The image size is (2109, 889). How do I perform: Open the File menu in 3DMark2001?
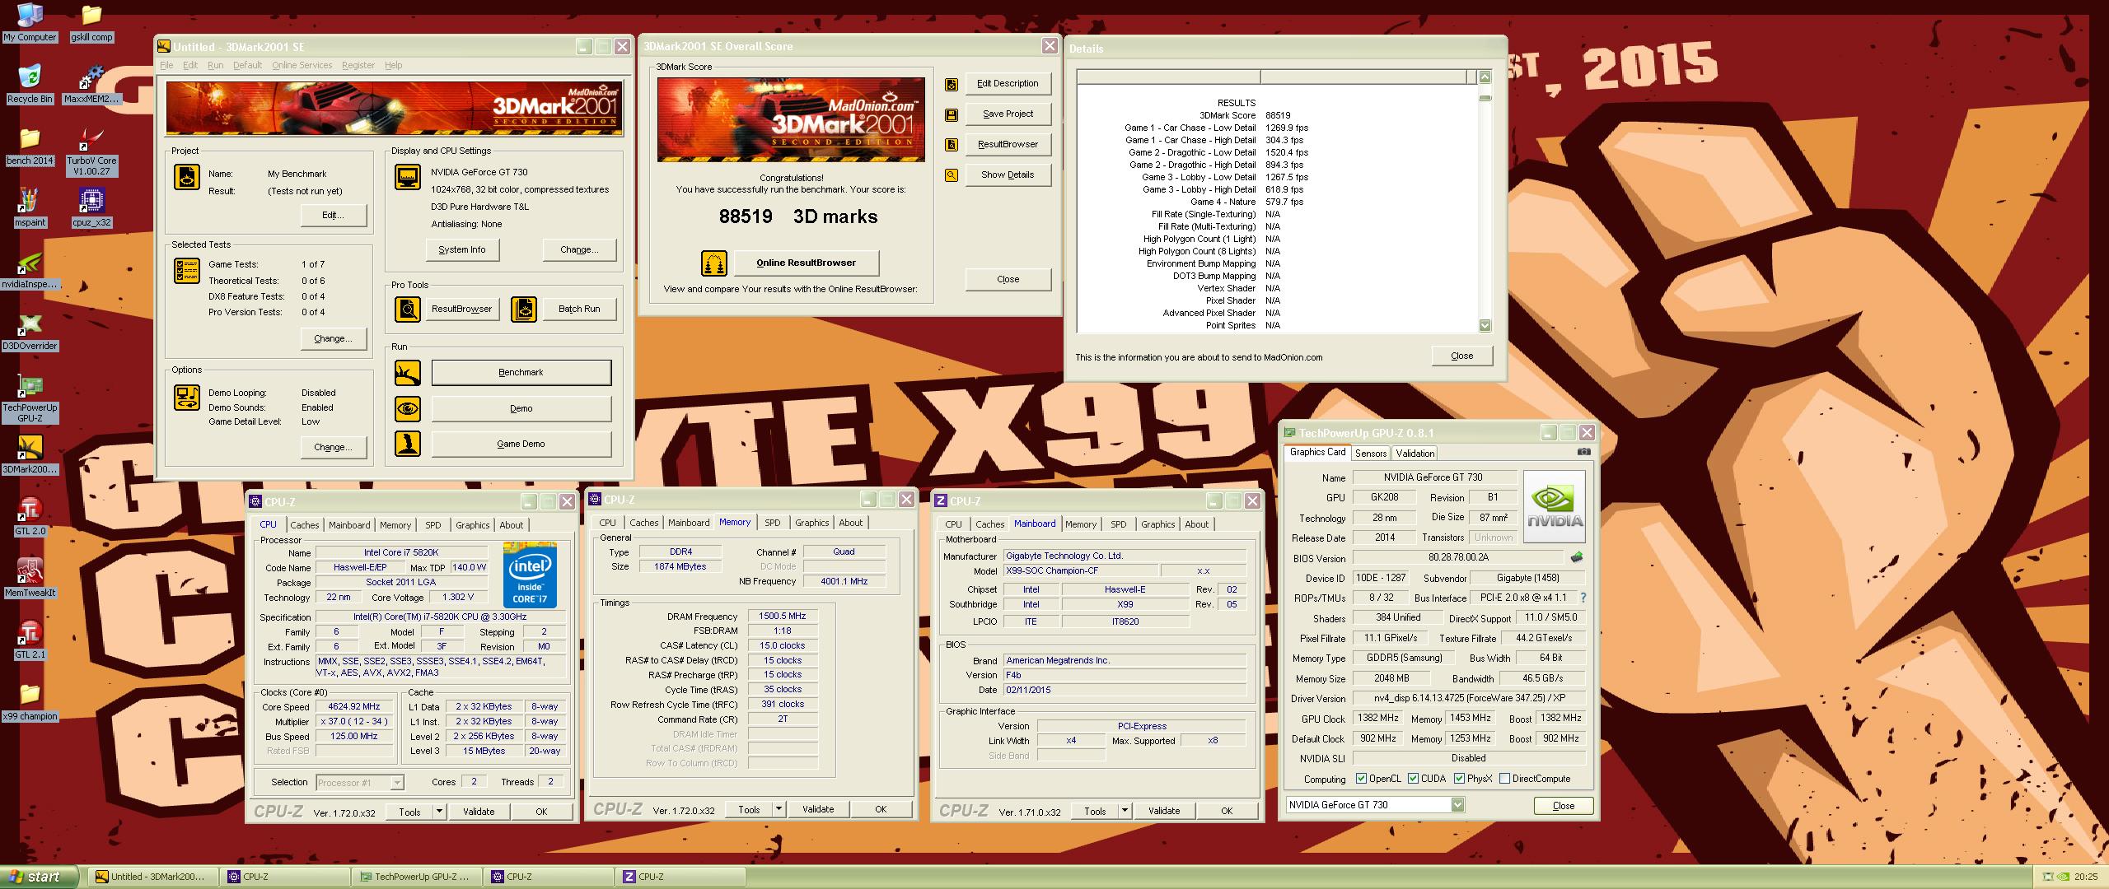coord(166,65)
